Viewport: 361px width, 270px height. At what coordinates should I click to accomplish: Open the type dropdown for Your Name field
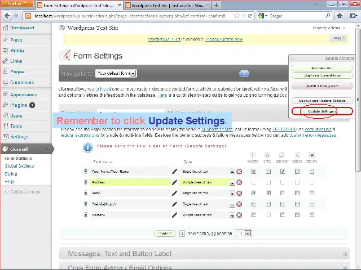pyautogui.click(x=232, y=172)
